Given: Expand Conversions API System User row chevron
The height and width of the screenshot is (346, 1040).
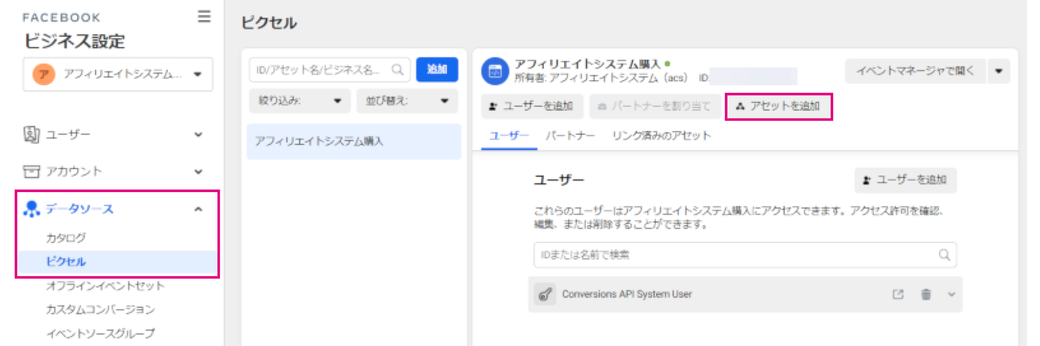Looking at the screenshot, I should pos(952,295).
